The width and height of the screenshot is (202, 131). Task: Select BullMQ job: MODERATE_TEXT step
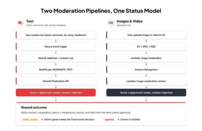tap(56, 70)
